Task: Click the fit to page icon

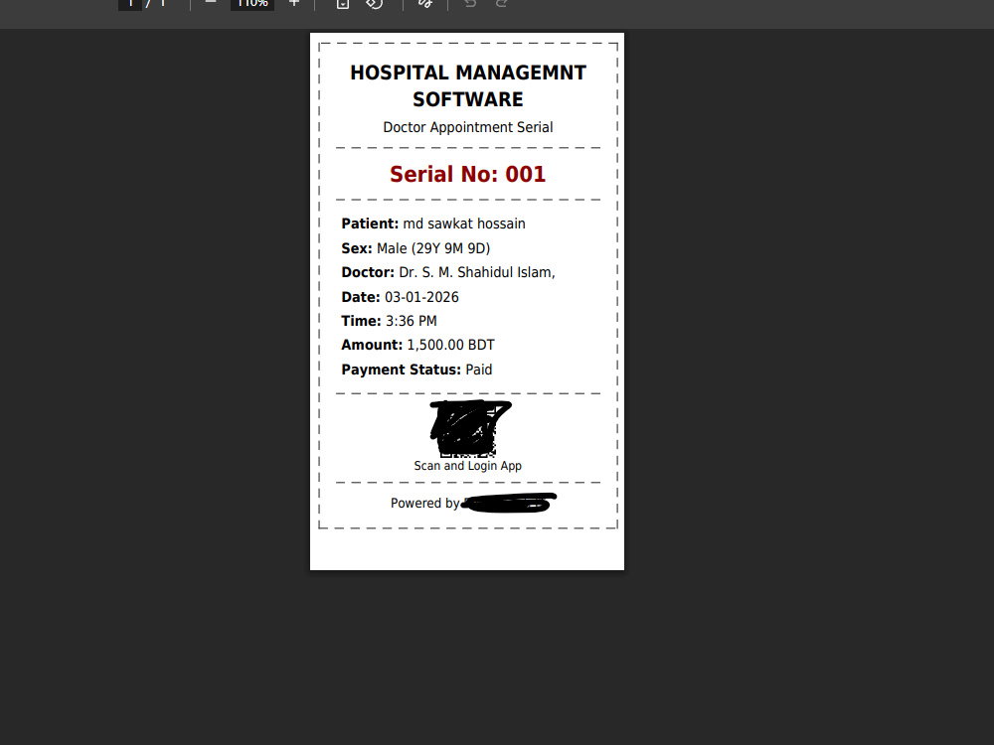Action: 342,3
